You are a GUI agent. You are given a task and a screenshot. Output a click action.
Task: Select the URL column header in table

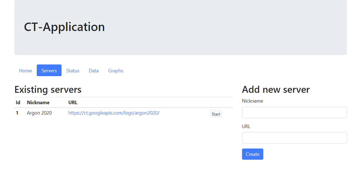tap(73, 103)
